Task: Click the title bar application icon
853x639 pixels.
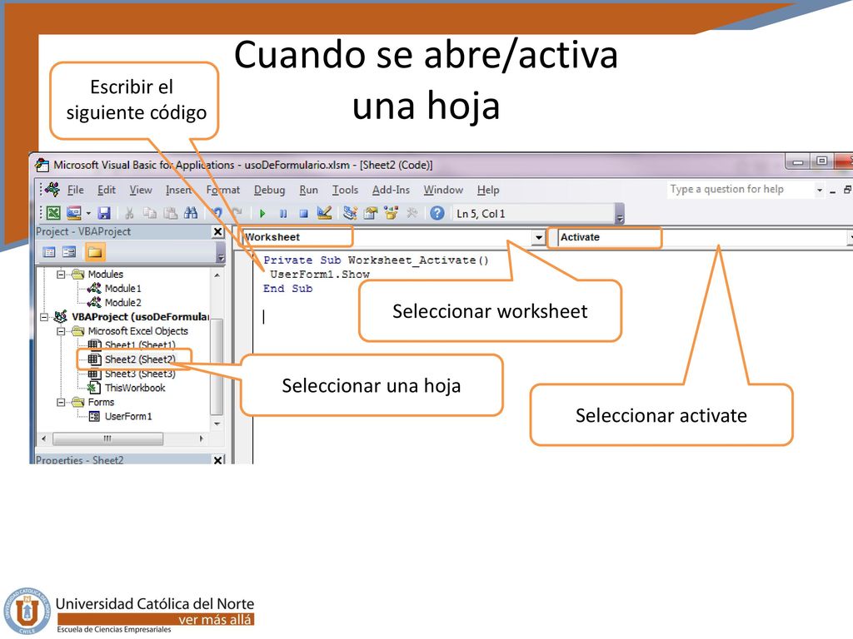Action: [x=42, y=165]
